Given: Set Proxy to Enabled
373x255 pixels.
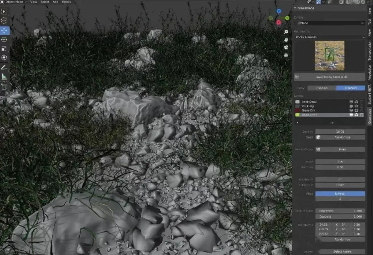Looking at the screenshot, I should click(x=322, y=88).
